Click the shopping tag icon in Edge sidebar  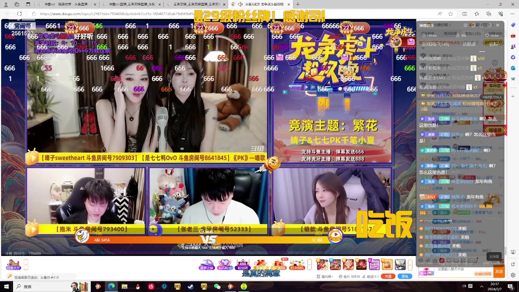pos(513,25)
